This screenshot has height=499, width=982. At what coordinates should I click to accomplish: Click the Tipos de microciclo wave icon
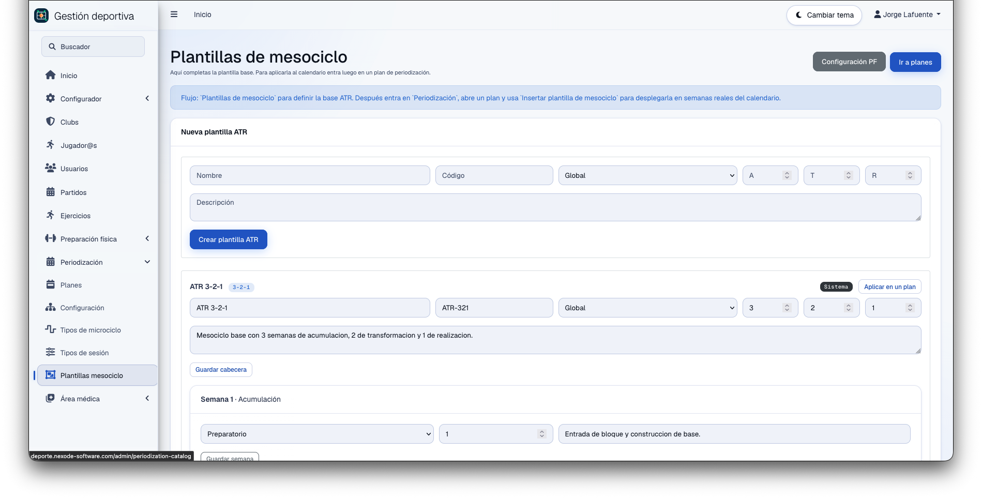coord(50,329)
